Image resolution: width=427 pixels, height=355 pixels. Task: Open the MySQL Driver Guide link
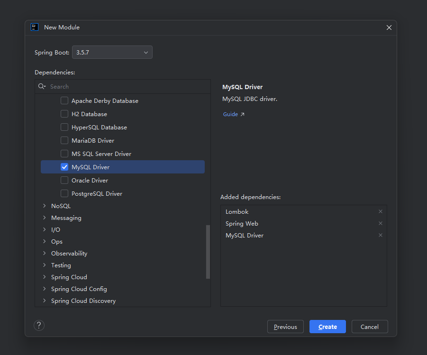coord(230,114)
